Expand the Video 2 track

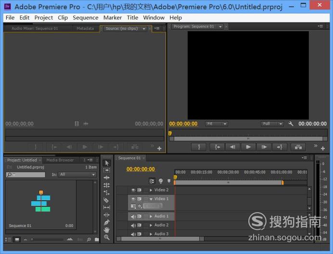coord(151,190)
